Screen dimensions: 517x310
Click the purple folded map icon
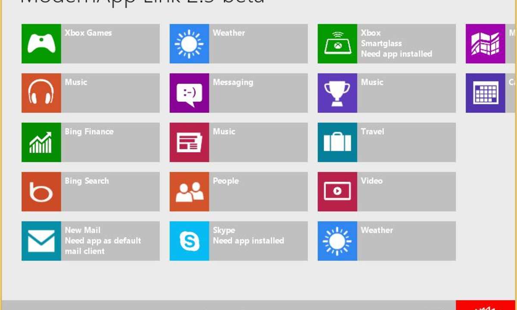click(x=486, y=43)
